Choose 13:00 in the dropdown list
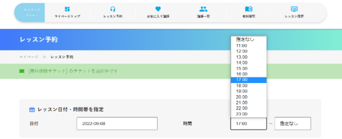The width and height of the screenshot is (342, 139). pos(248,57)
